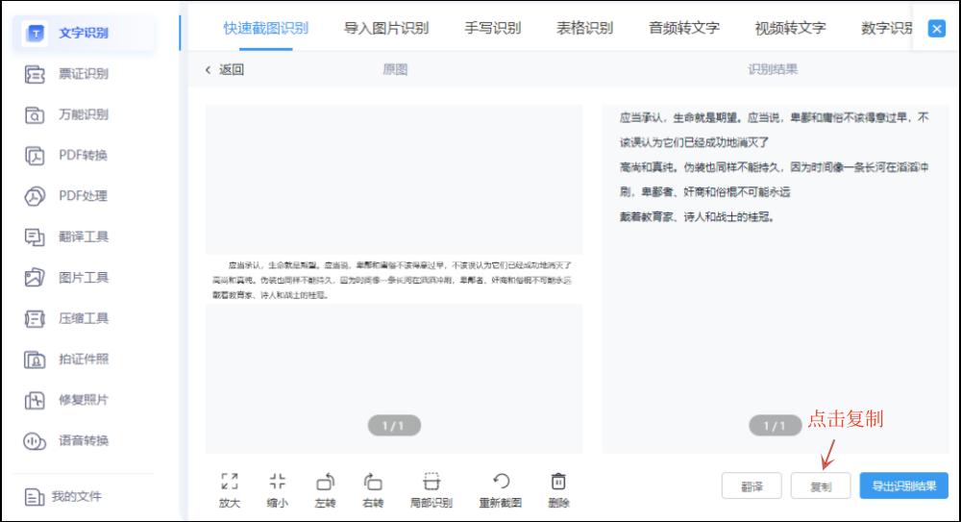Click the 识别结果 column header
Viewport: 961px width, 522px height.
click(x=773, y=70)
